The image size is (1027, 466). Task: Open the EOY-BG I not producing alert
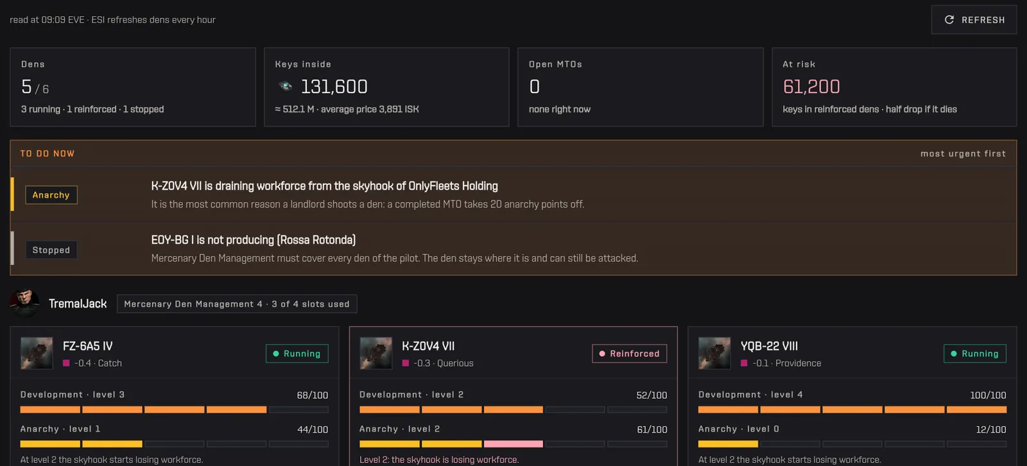tap(513, 248)
